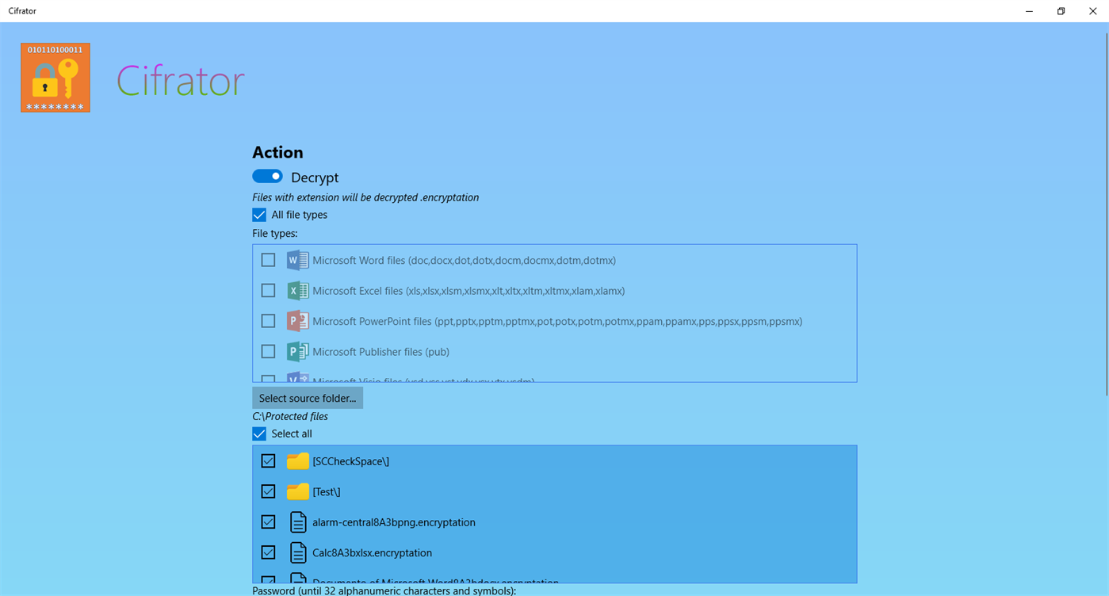Uncheck the Select all checkbox
1109x596 pixels.
(x=259, y=434)
